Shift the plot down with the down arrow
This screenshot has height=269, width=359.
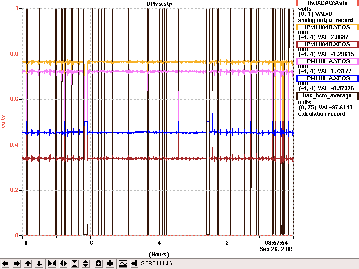click(x=39, y=264)
